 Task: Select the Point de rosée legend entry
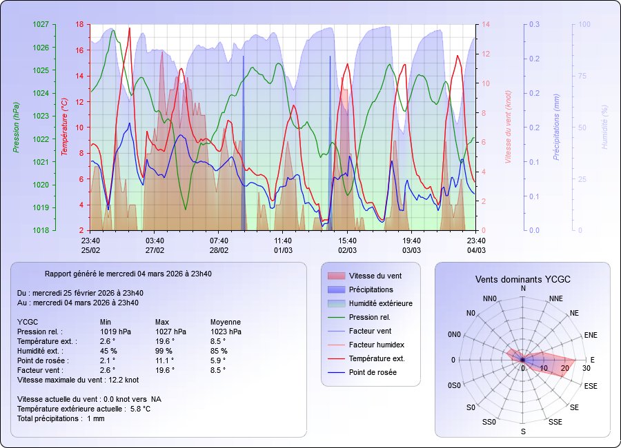373,372
